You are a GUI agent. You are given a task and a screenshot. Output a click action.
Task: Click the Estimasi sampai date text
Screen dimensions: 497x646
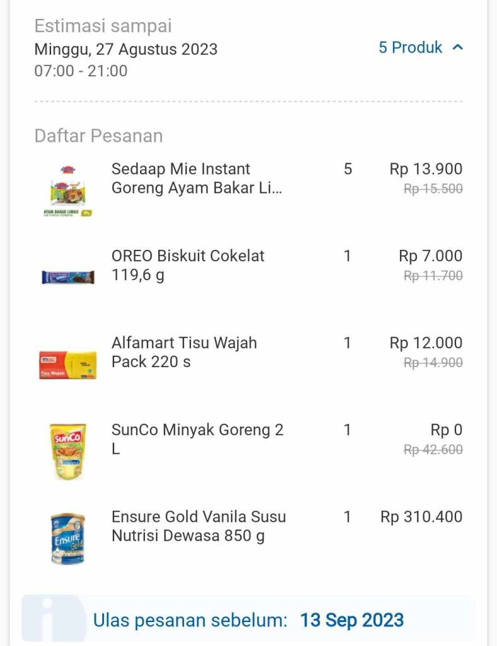[126, 49]
